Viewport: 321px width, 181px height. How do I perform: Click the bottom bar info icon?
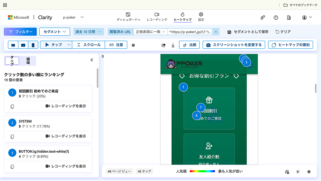309,172
